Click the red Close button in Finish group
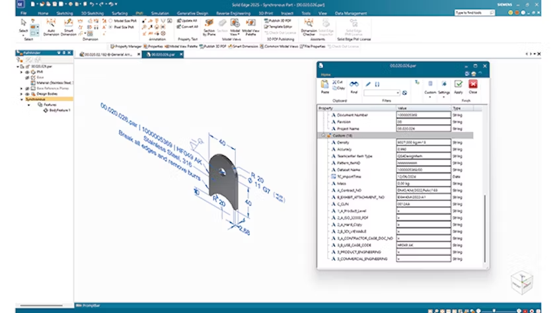This screenshot has width=557, height=313. (x=472, y=85)
